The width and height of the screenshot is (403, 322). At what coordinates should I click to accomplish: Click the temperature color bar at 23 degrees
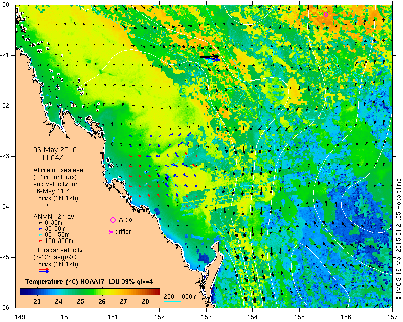point(37,292)
